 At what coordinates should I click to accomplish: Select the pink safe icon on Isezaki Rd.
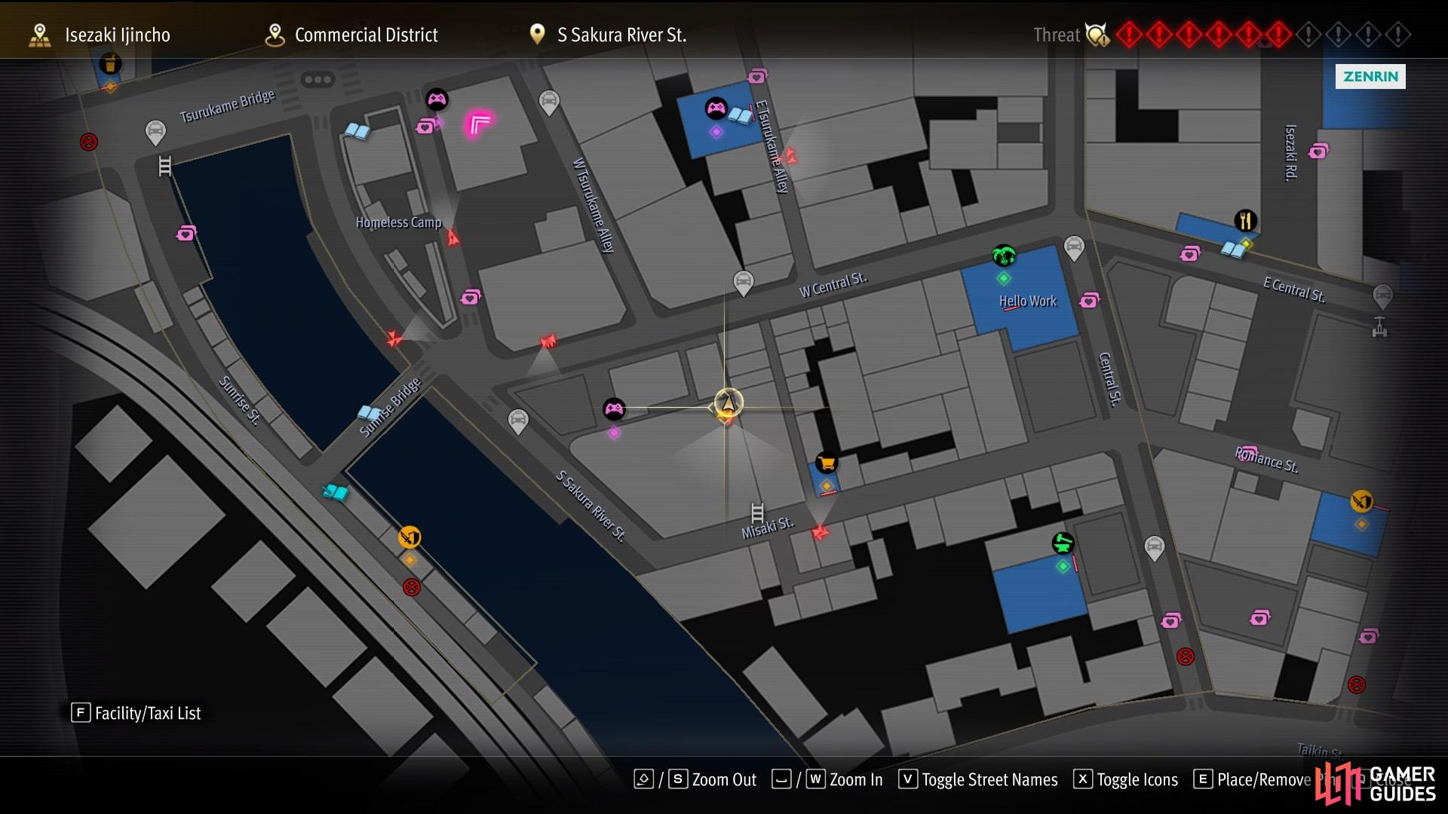pos(1318,151)
